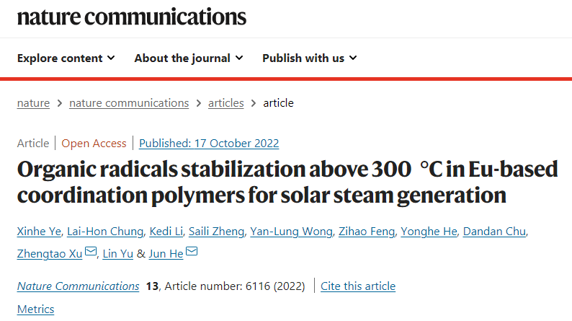Open the Cite this article link
Image resolution: width=572 pixels, height=321 pixels.
pyautogui.click(x=358, y=286)
